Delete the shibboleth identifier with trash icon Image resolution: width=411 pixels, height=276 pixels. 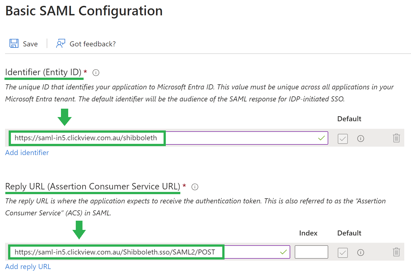click(396, 138)
